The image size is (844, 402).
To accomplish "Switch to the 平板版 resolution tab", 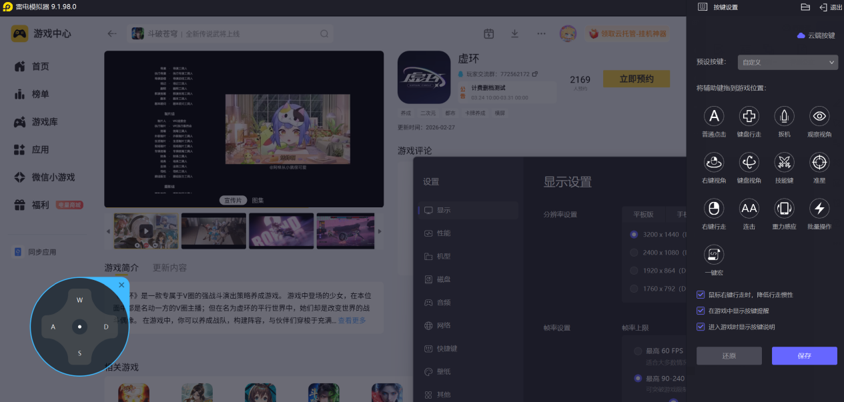I will click(x=643, y=214).
